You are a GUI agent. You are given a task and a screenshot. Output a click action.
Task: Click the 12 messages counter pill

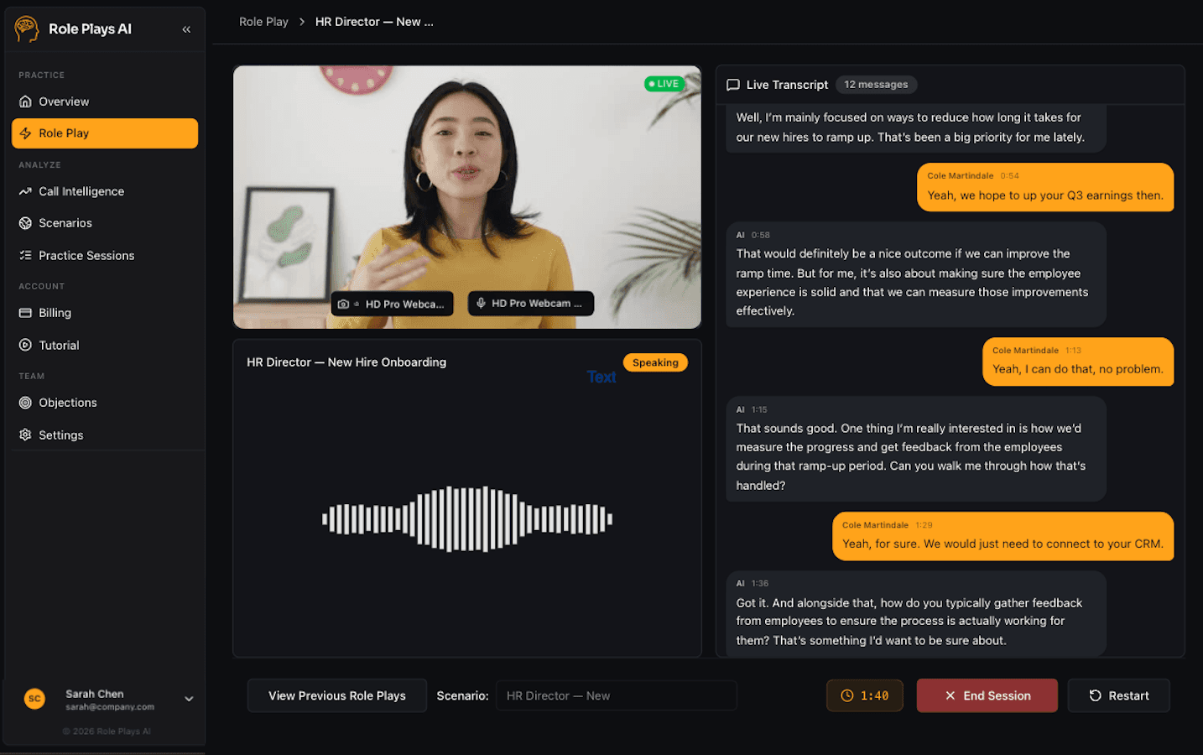(876, 84)
